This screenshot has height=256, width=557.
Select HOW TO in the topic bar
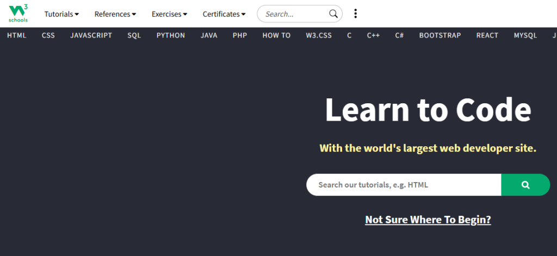(276, 35)
